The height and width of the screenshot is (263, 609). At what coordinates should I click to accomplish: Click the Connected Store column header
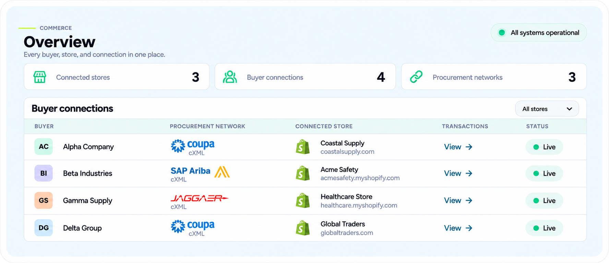(x=324, y=126)
